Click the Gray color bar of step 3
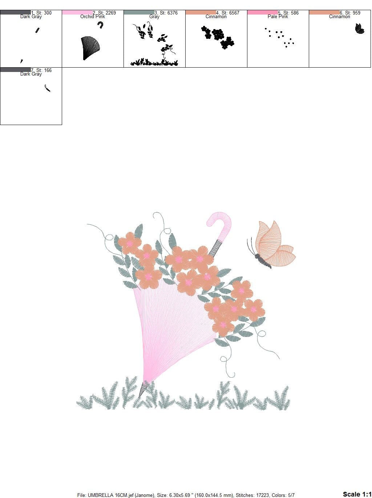372x498 pixels. 138,12
